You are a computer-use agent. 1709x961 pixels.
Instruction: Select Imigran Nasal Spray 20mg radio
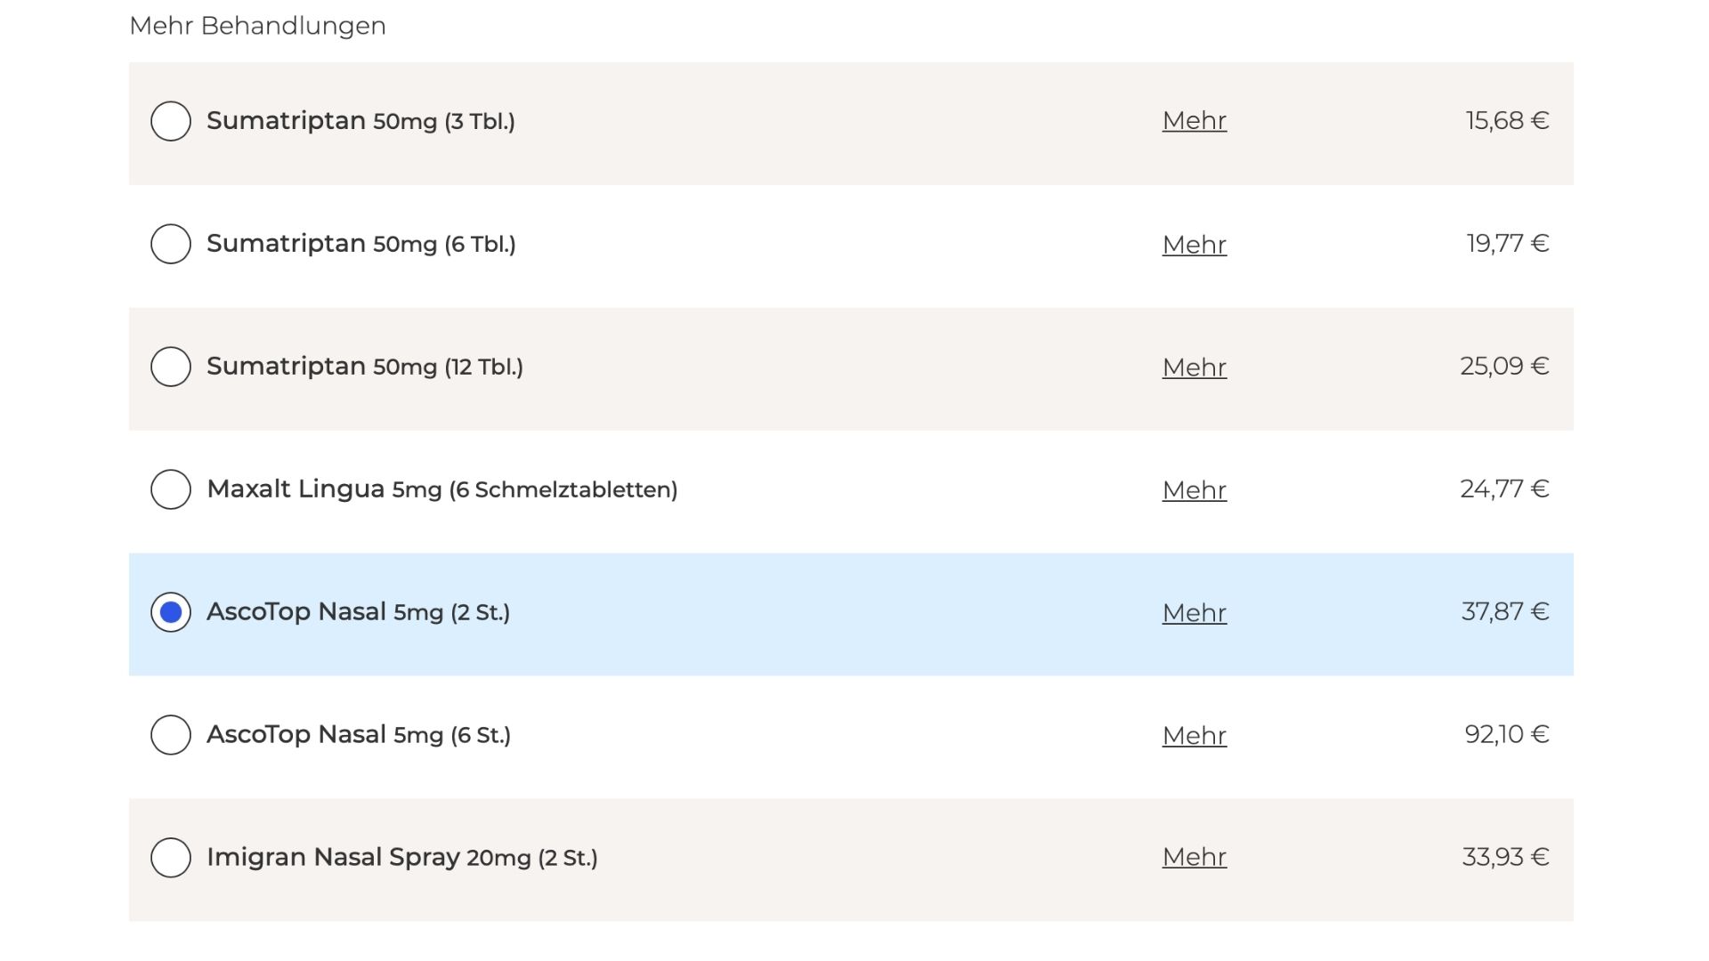click(171, 858)
